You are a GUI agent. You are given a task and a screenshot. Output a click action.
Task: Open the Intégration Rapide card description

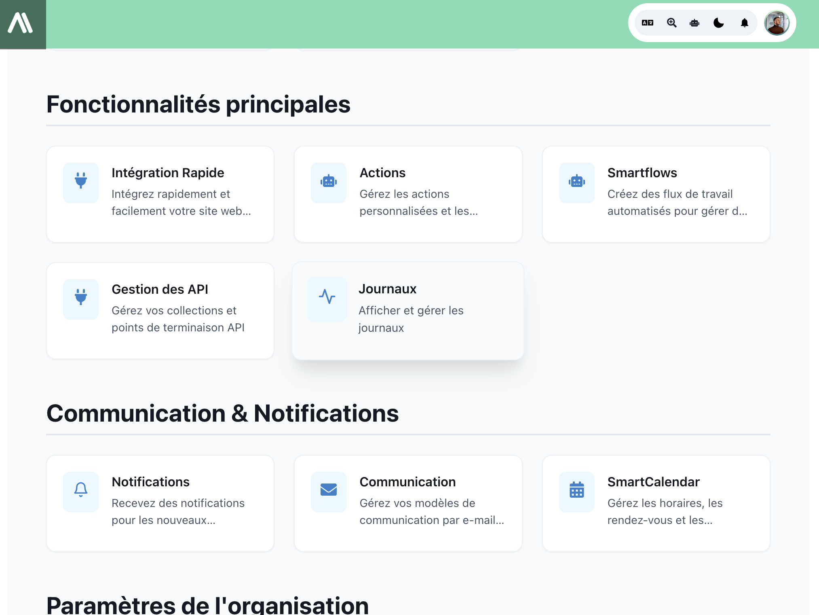181,202
